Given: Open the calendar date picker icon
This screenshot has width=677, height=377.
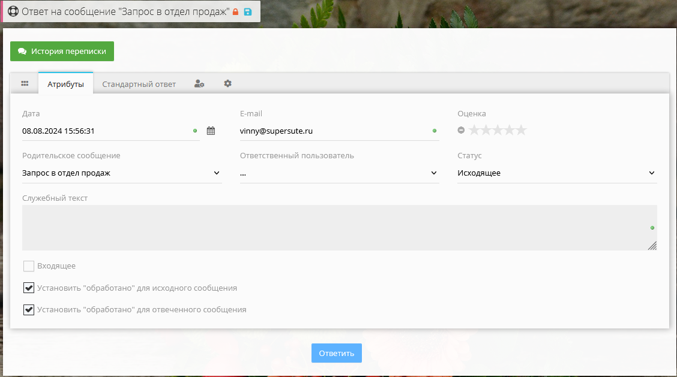Looking at the screenshot, I should tap(211, 131).
